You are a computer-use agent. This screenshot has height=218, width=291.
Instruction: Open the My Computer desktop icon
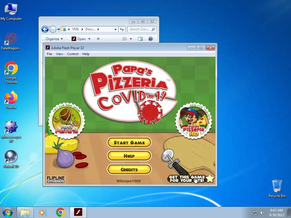11,12
